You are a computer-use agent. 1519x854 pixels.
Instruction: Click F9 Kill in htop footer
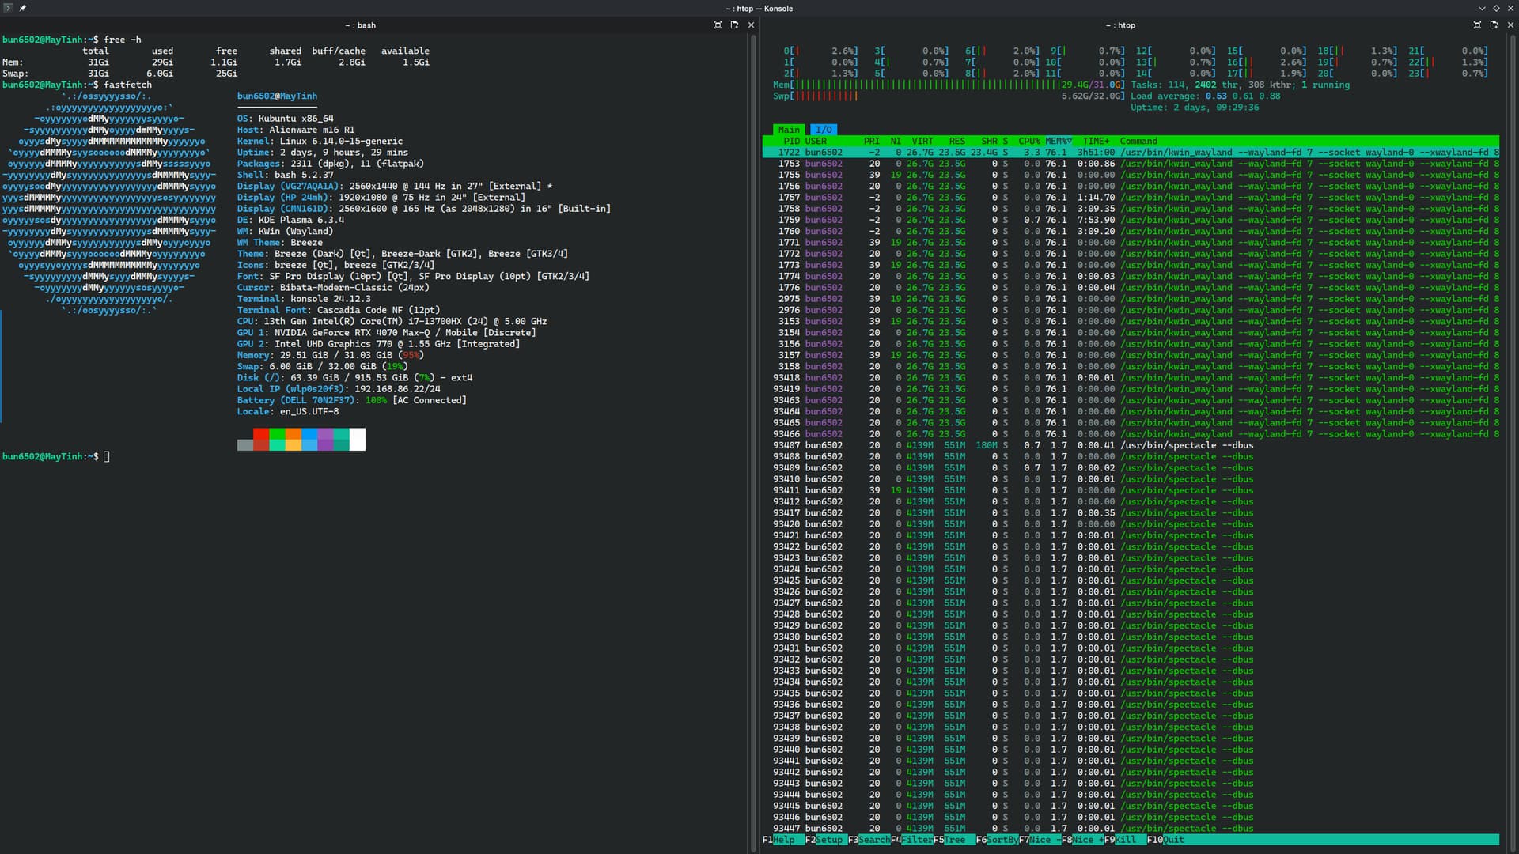tap(1125, 840)
